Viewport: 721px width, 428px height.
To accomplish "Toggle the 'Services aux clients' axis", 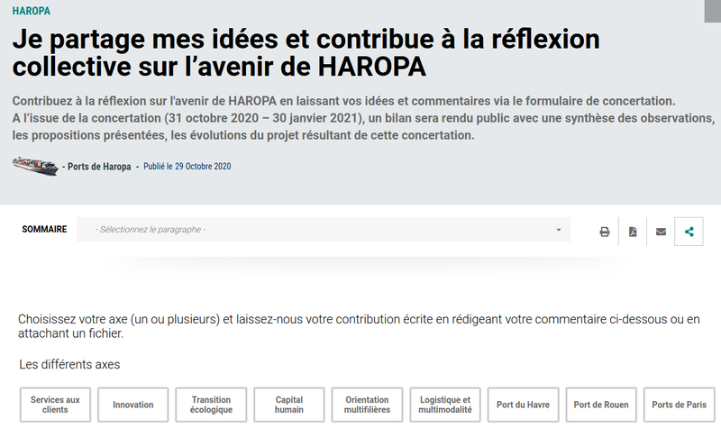I will pos(55,405).
